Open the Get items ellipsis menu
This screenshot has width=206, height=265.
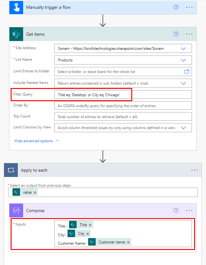point(189,34)
